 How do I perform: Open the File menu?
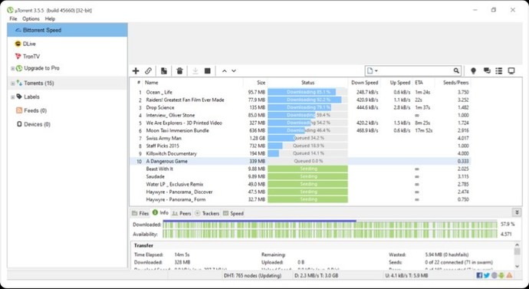coord(13,19)
